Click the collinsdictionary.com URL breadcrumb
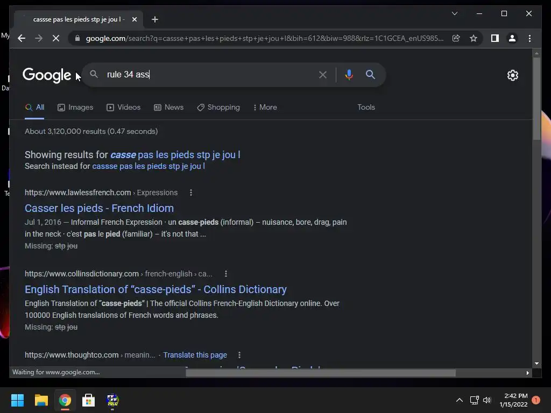551x413 pixels. tap(118, 274)
